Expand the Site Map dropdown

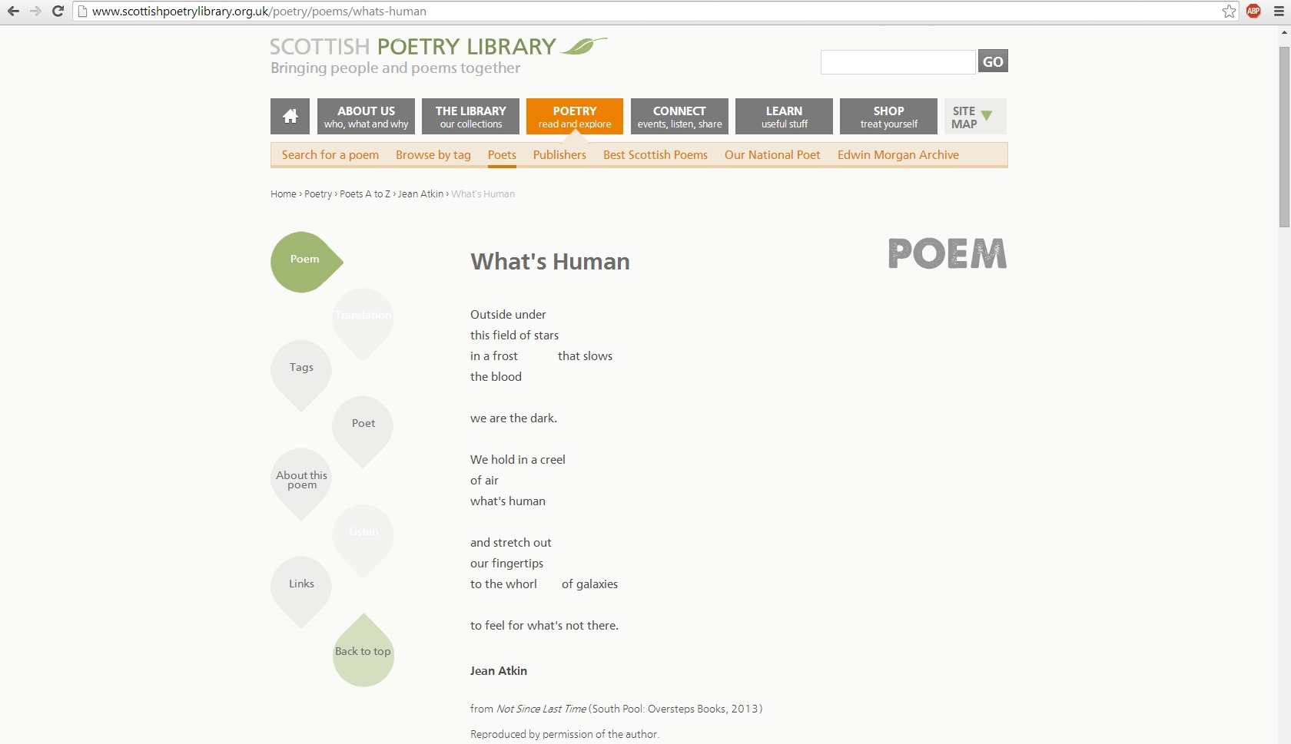point(974,117)
